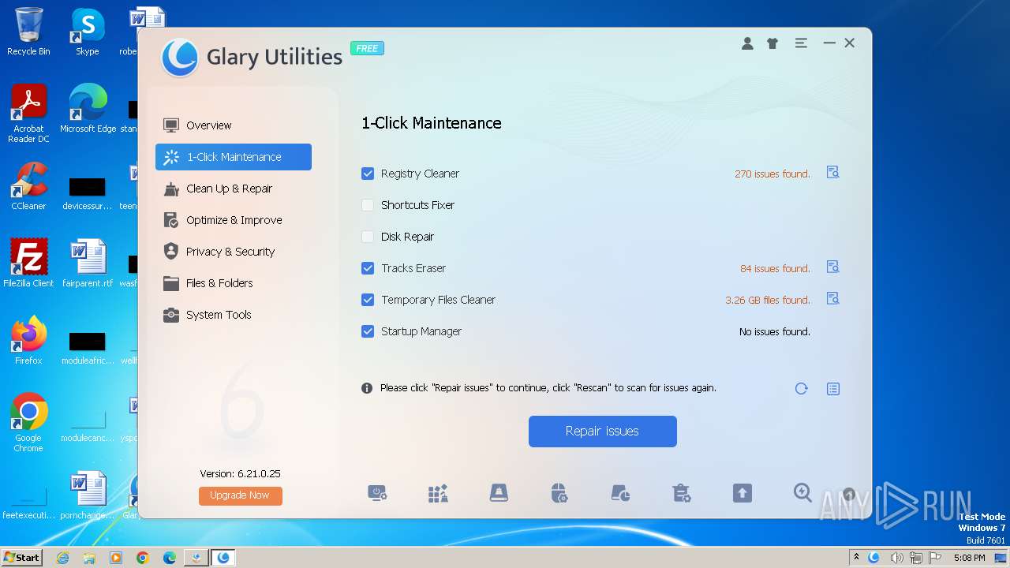Click the Rescan refresh icon

pyautogui.click(x=801, y=388)
